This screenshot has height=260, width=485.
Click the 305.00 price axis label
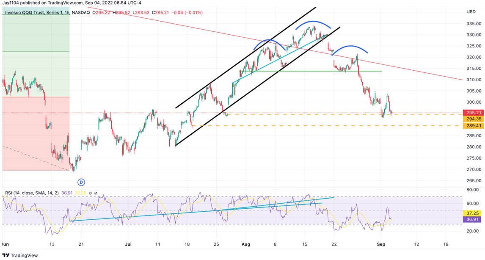(x=474, y=91)
